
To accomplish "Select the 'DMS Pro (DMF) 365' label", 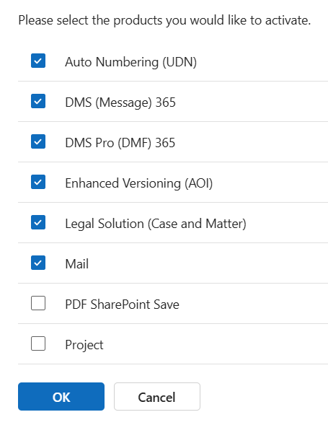I will click(x=120, y=143).
